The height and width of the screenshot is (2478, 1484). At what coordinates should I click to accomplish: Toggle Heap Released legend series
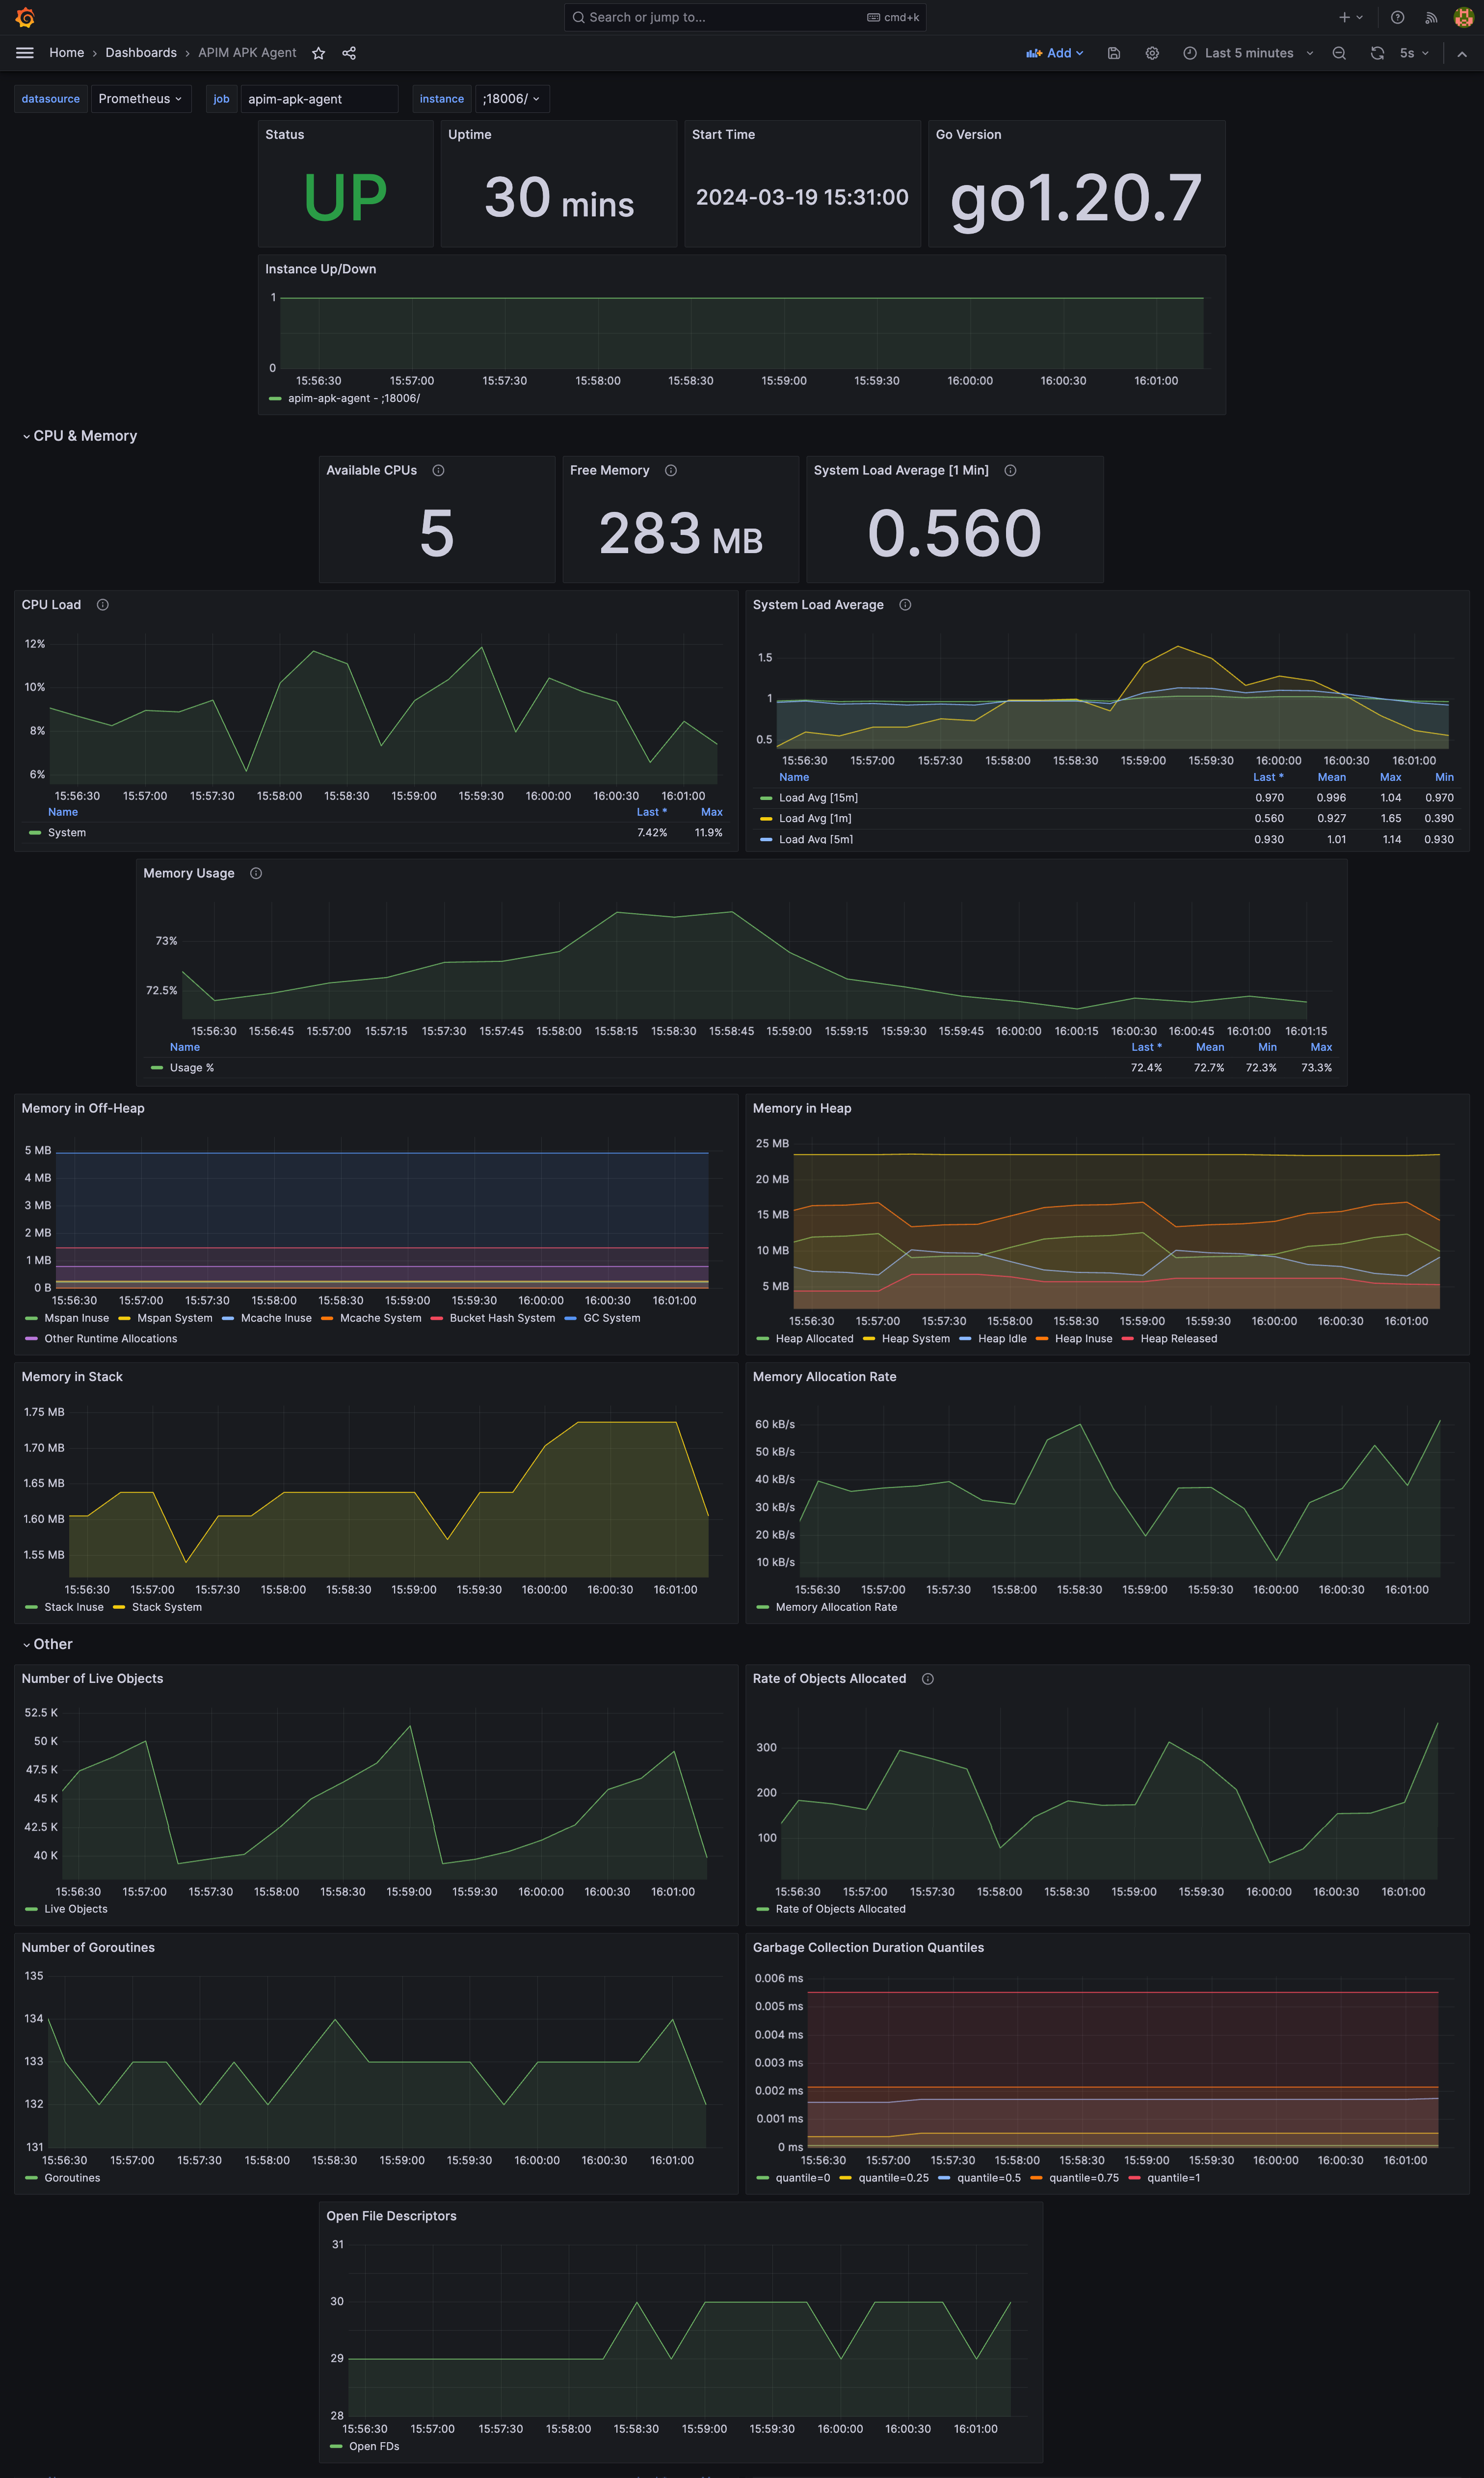pos(1178,1338)
